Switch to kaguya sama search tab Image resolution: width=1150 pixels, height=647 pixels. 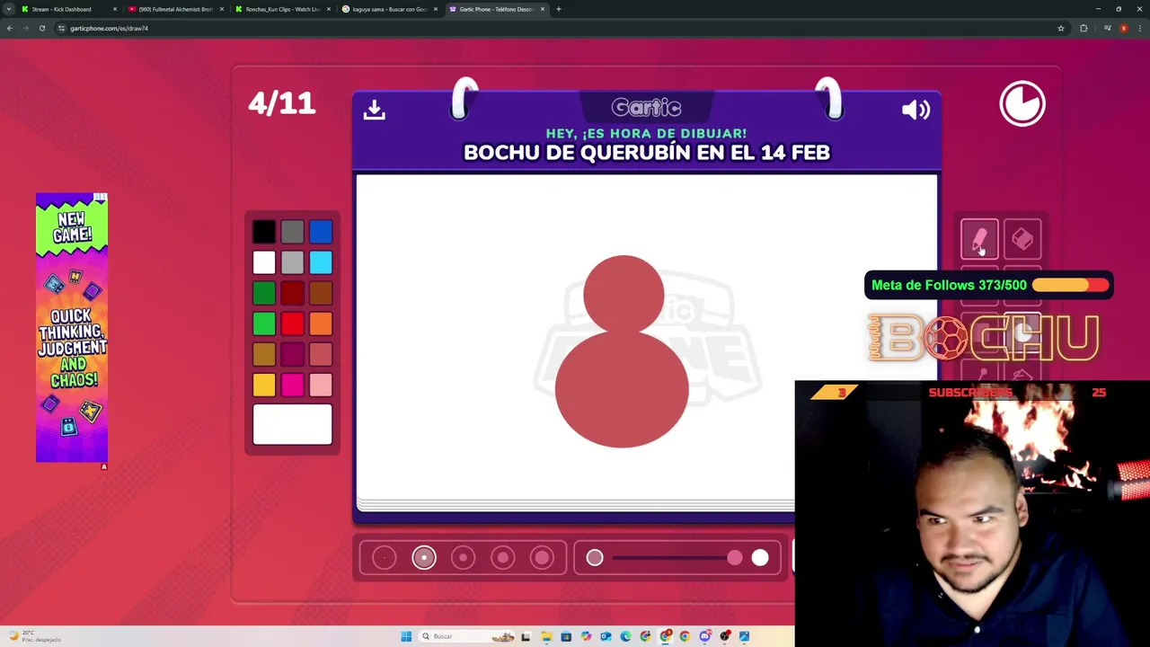(389, 9)
